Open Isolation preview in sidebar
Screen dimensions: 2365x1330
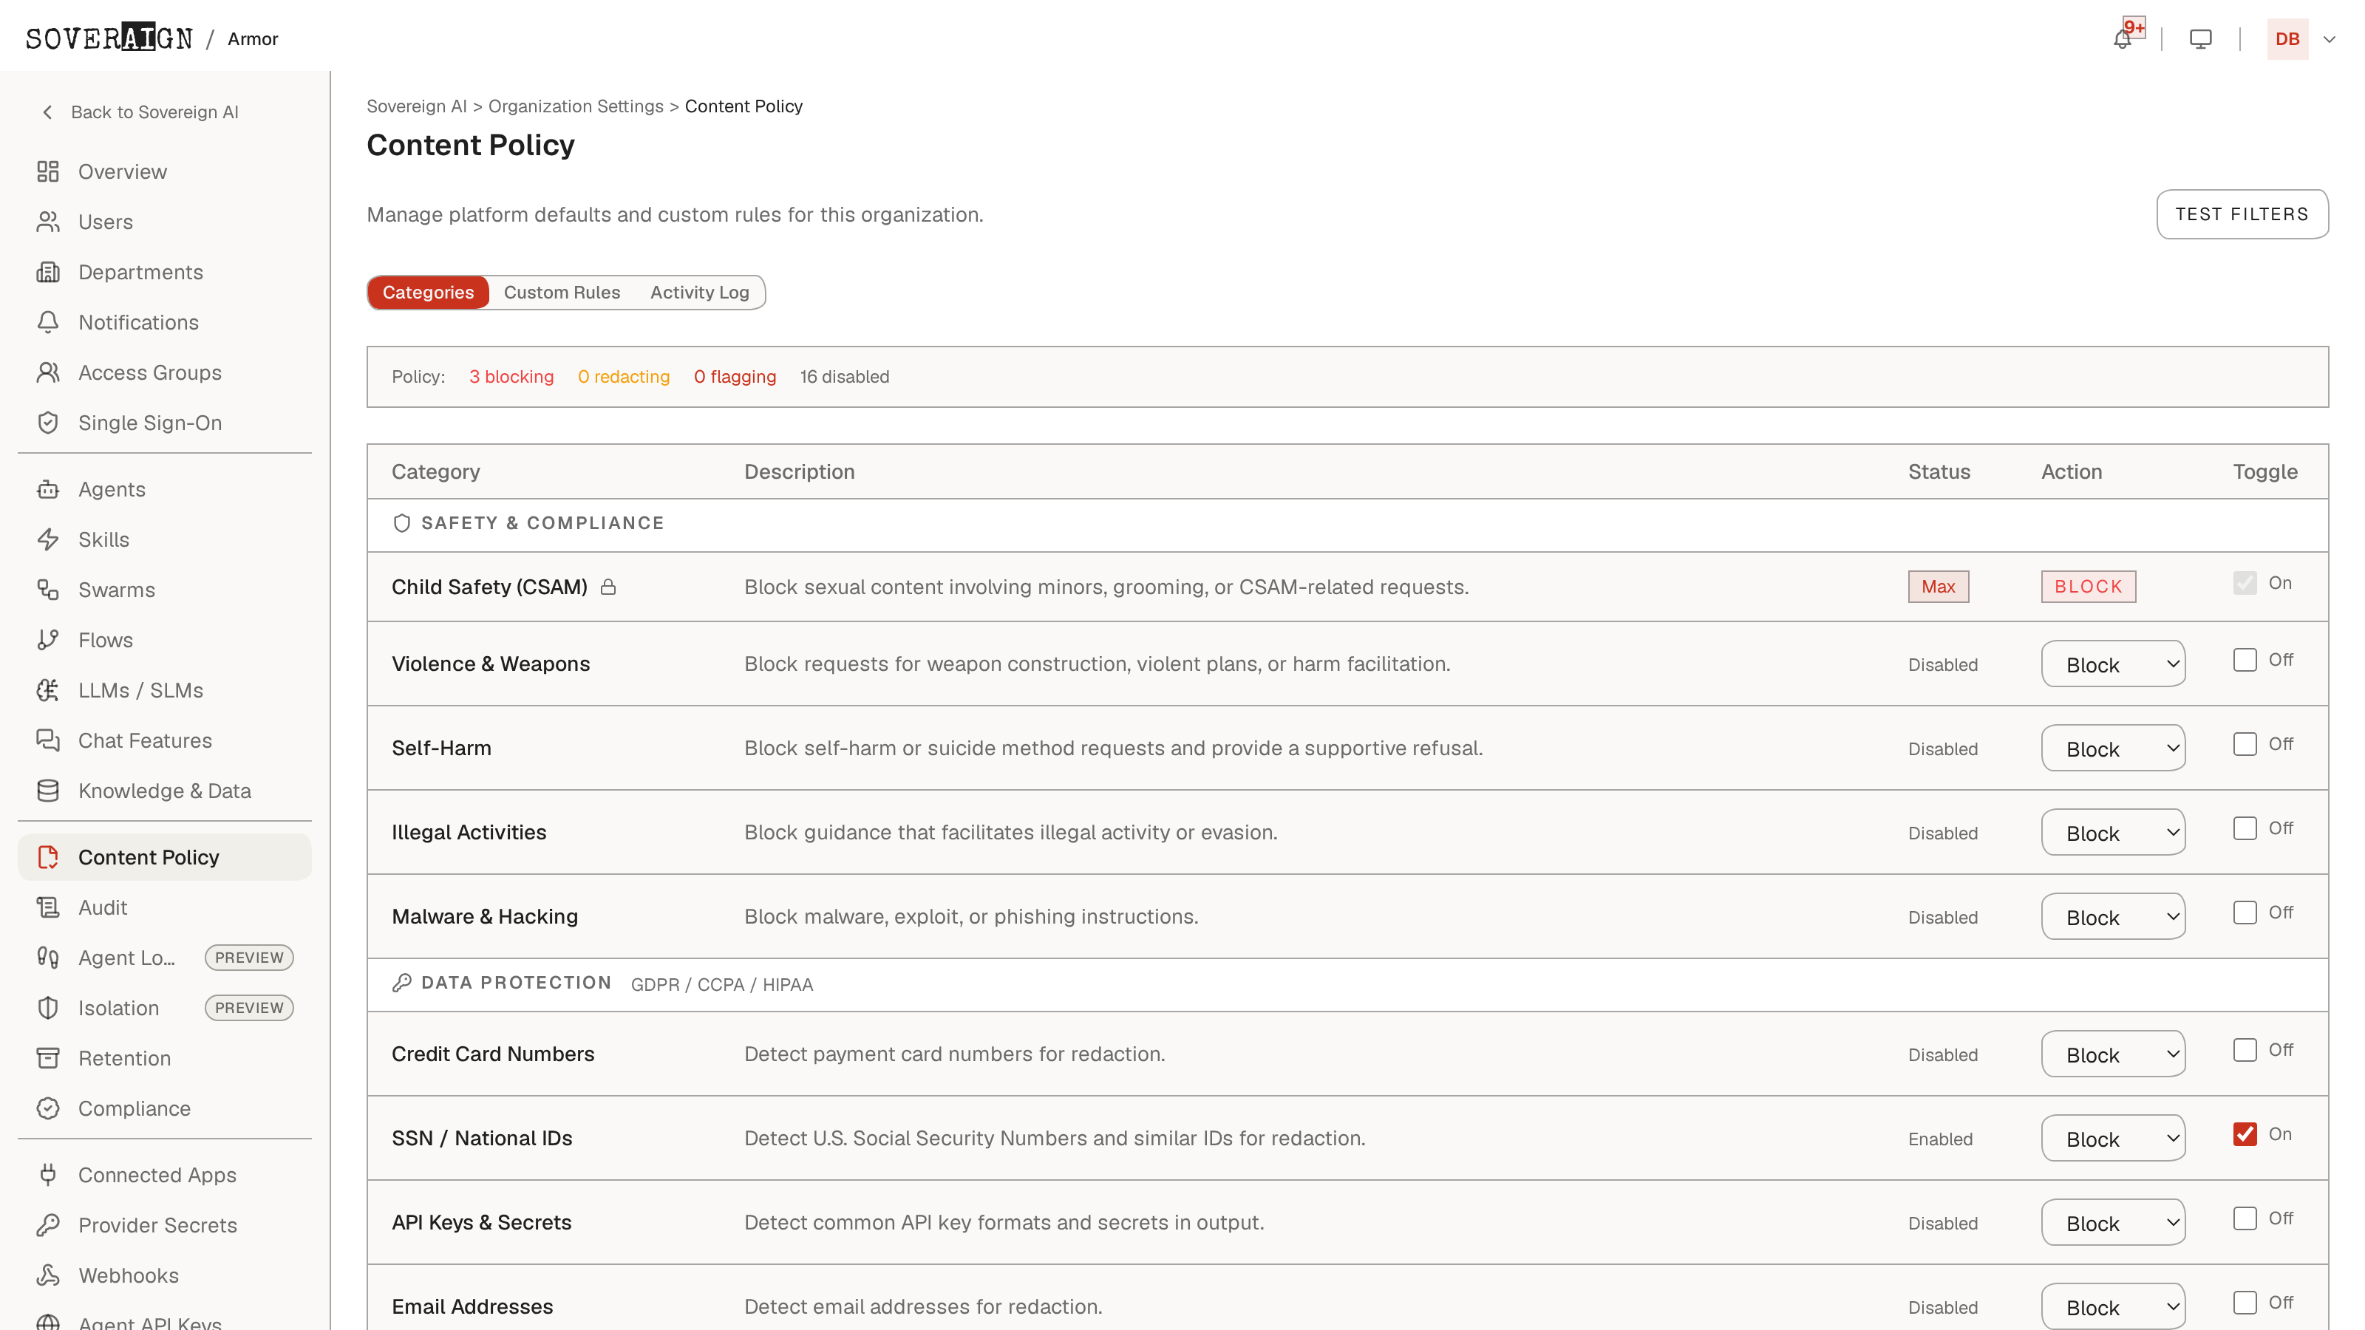[164, 1008]
